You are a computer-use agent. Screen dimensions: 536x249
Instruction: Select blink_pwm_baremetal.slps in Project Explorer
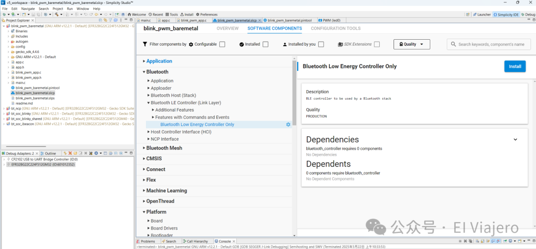(x=35, y=98)
